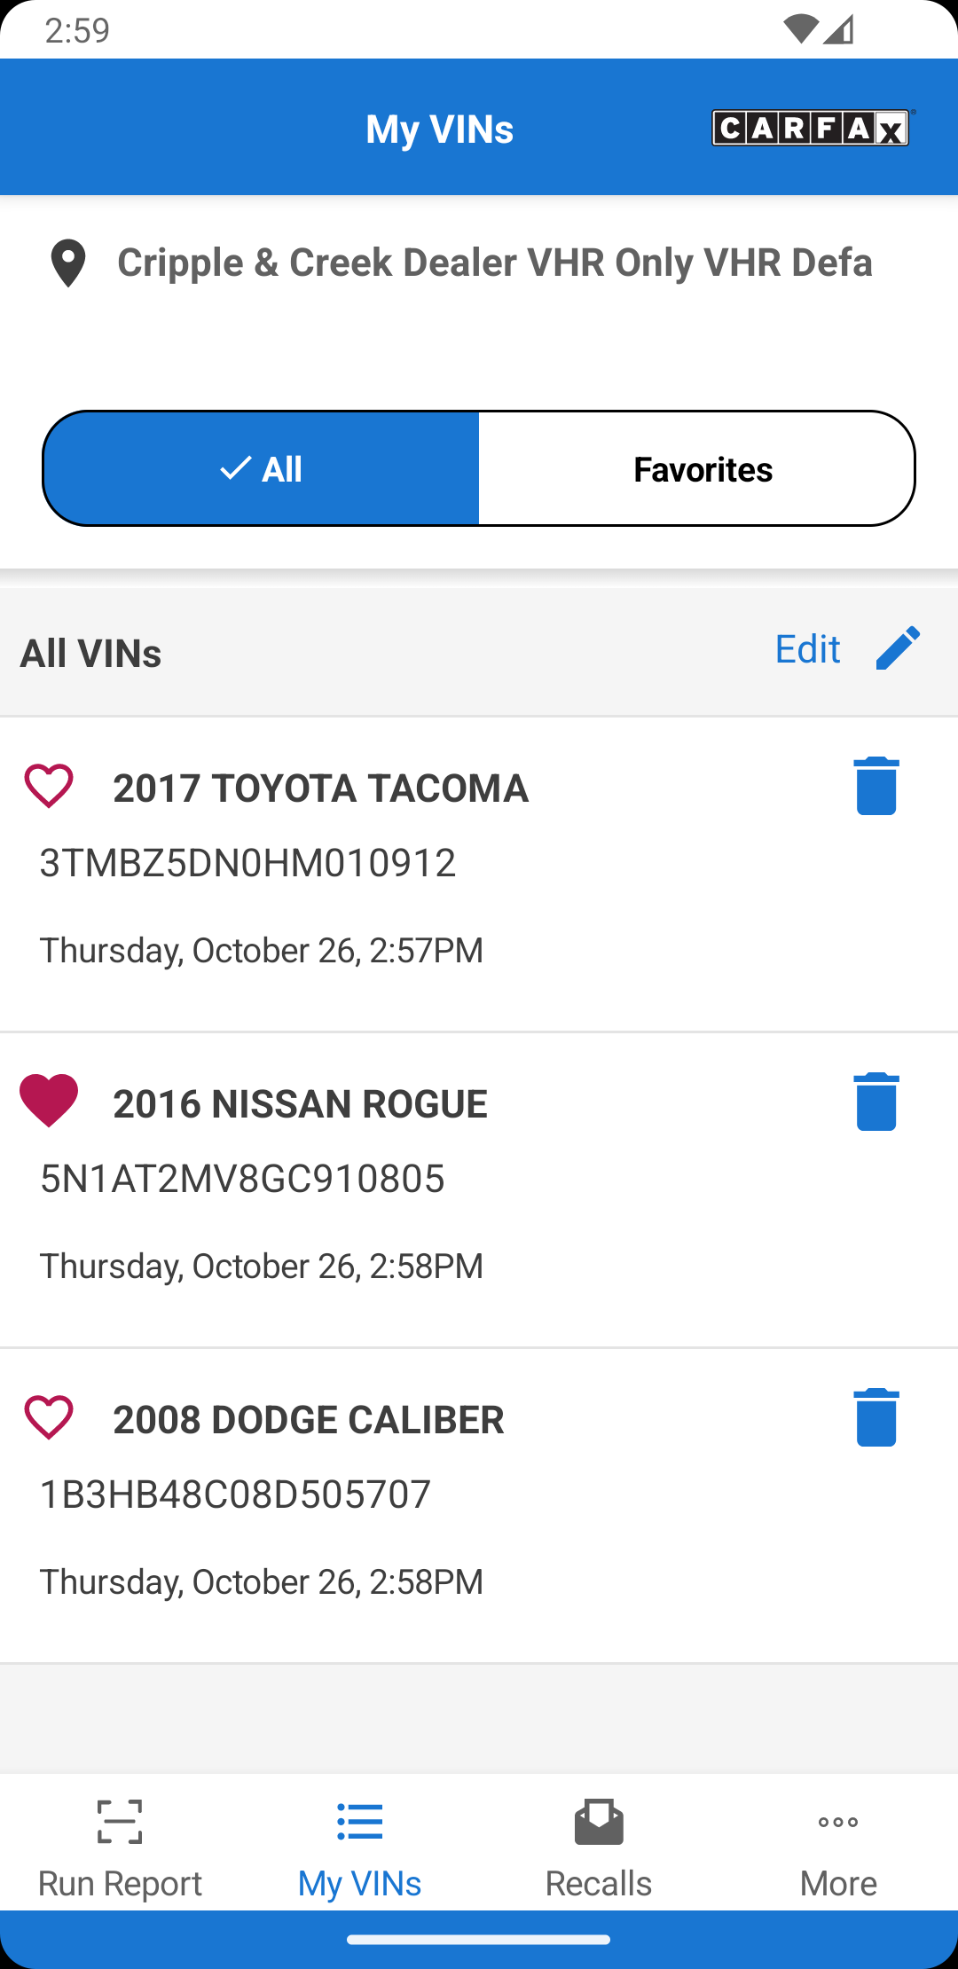The height and width of the screenshot is (1969, 958).
Task: Tap the pencil edit icon
Action: pyautogui.click(x=898, y=648)
